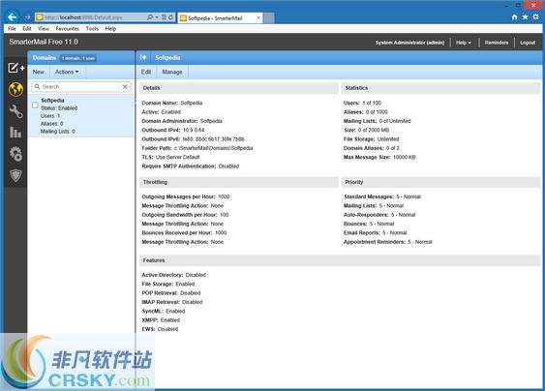Expand the Actions dropdown

(67, 72)
